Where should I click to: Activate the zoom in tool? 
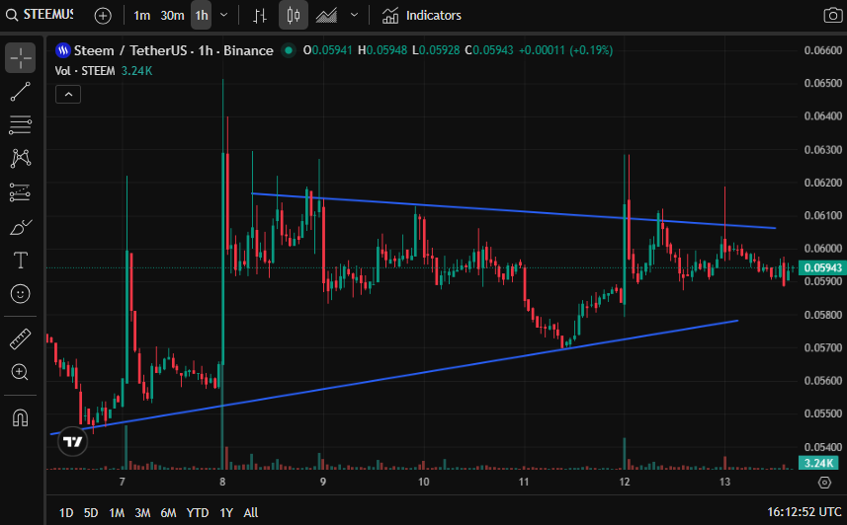click(x=21, y=372)
